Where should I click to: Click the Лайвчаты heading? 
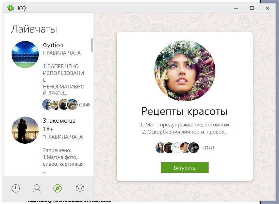(34, 29)
